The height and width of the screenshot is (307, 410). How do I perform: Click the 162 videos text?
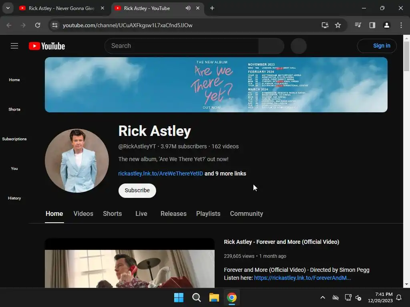coord(225,146)
